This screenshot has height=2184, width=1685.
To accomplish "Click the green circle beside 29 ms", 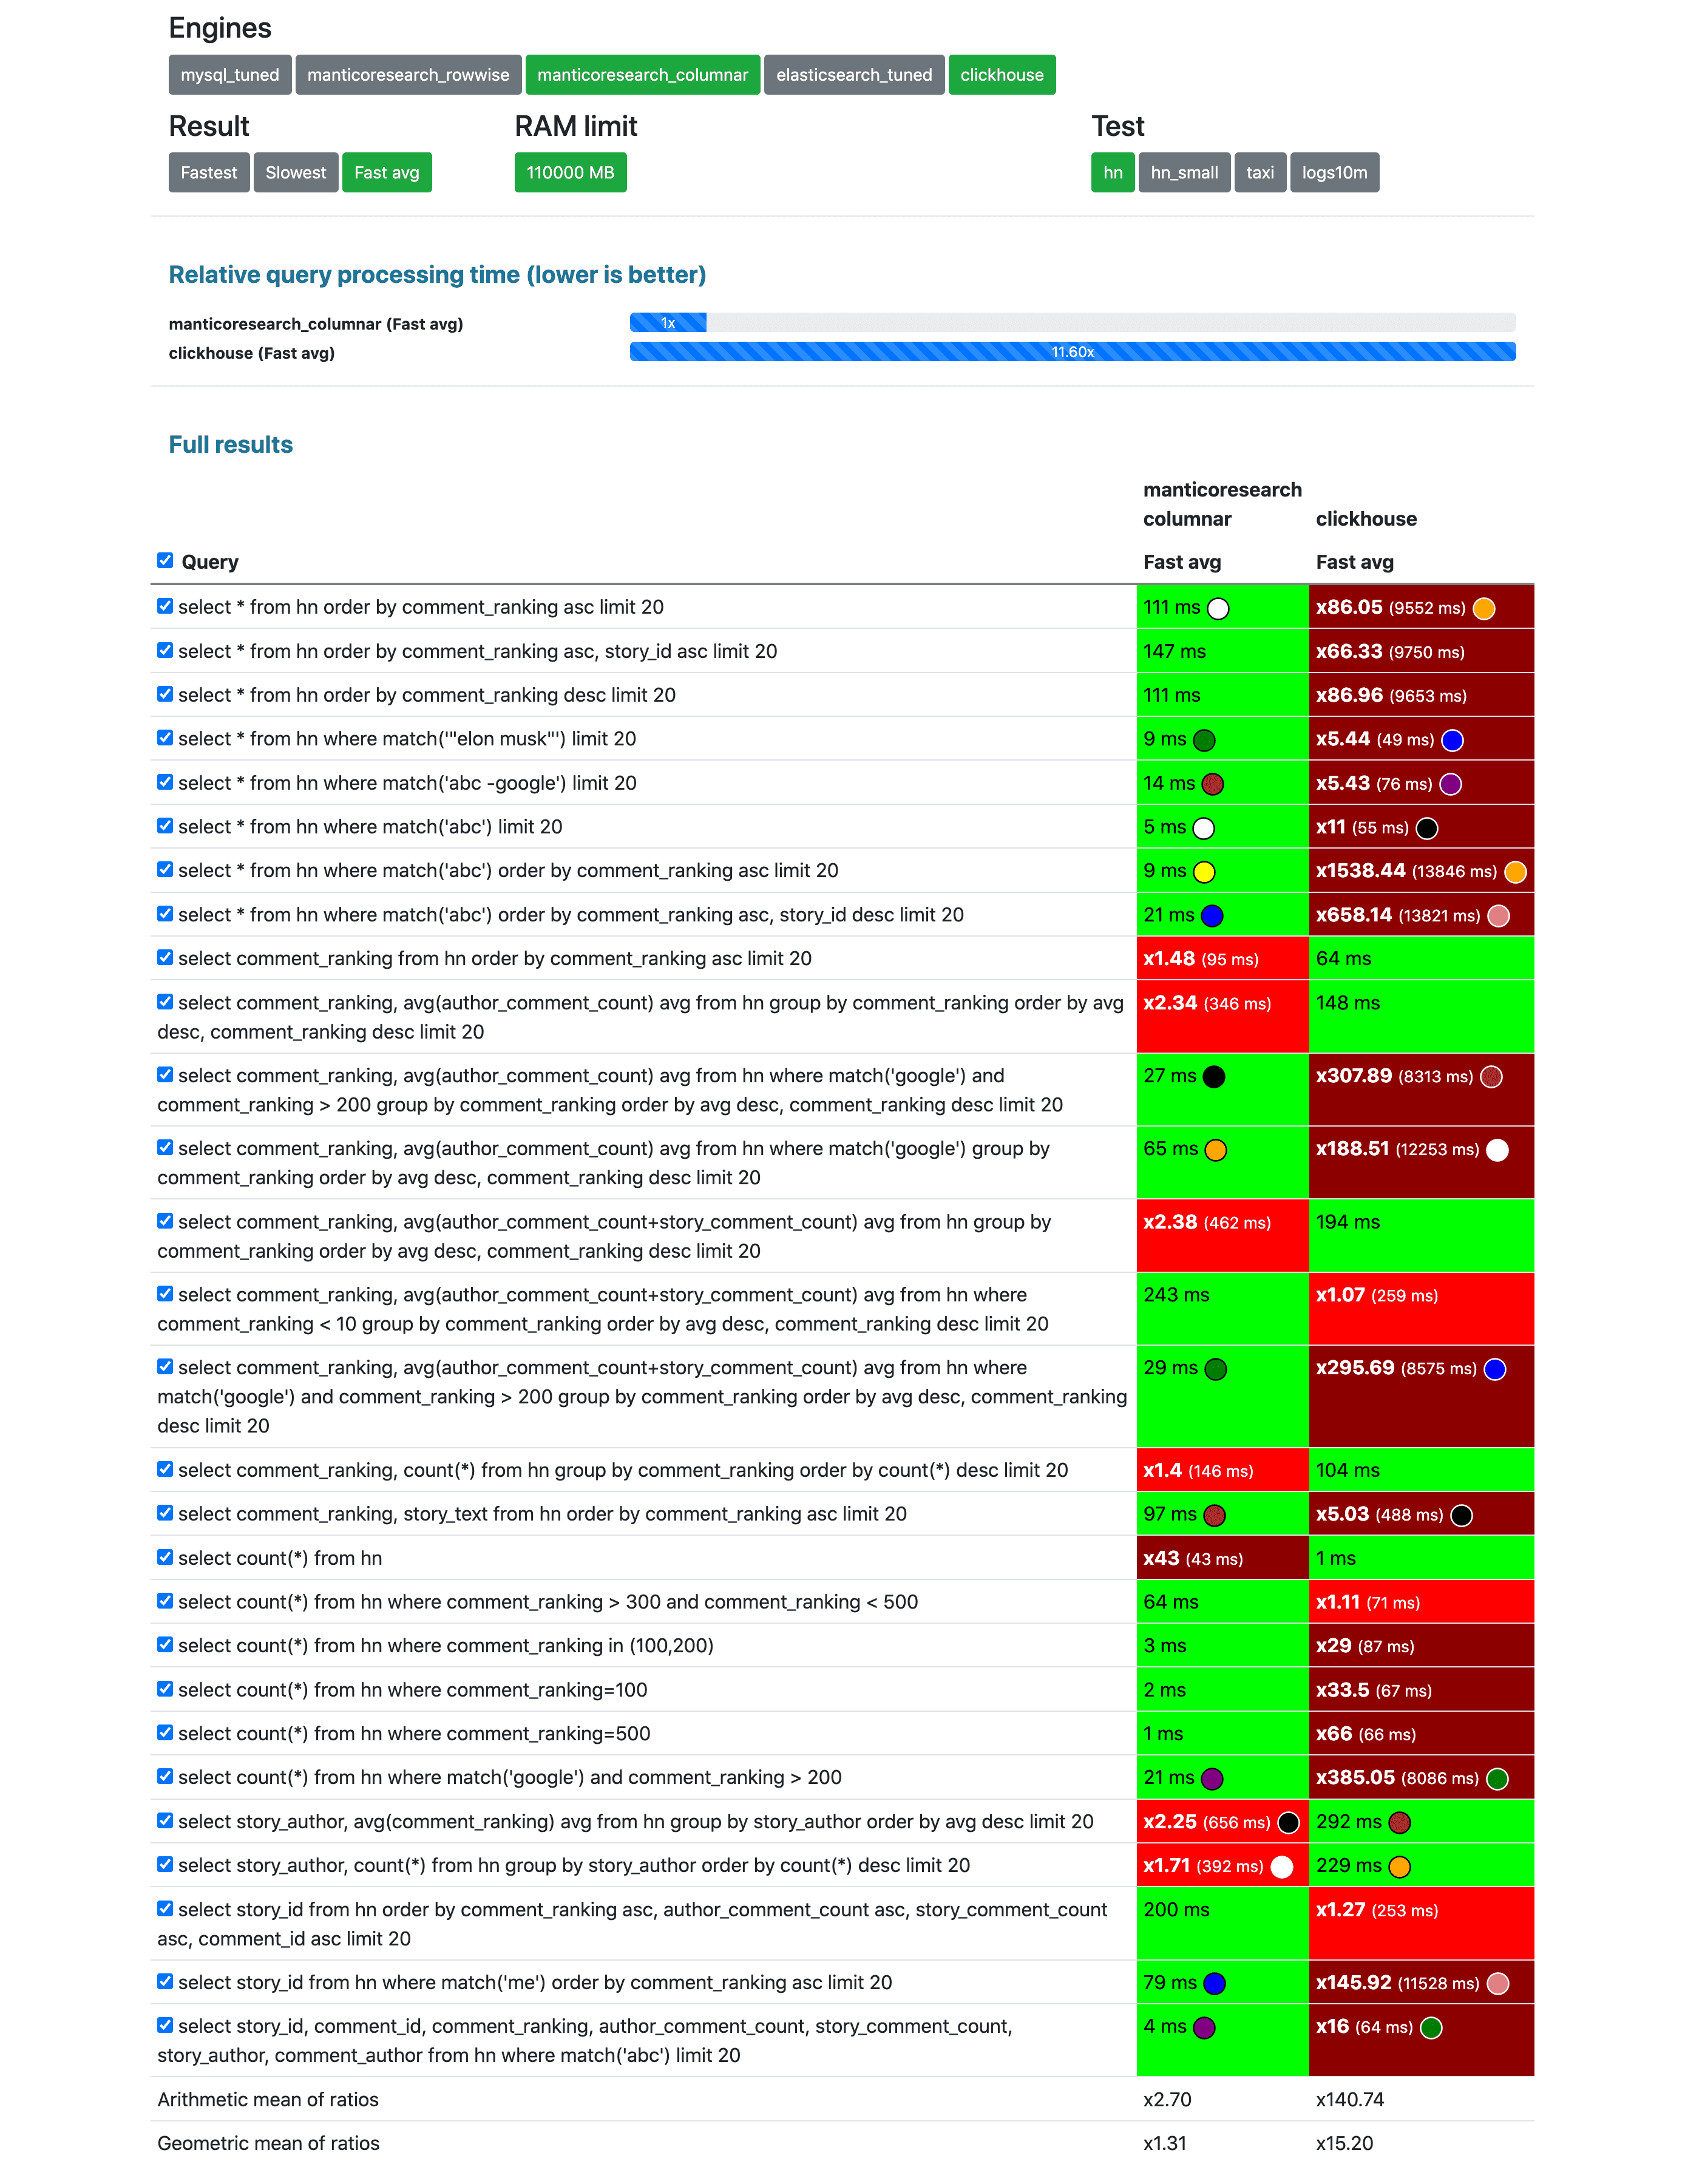I will click(x=1215, y=1369).
